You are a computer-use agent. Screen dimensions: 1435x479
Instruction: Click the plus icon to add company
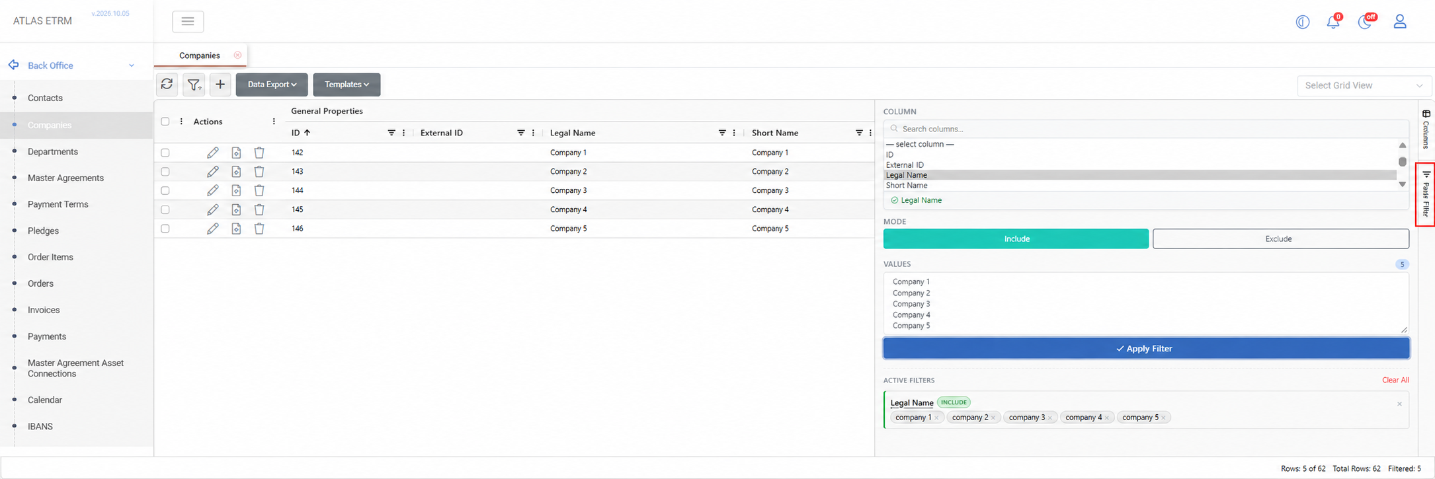220,84
